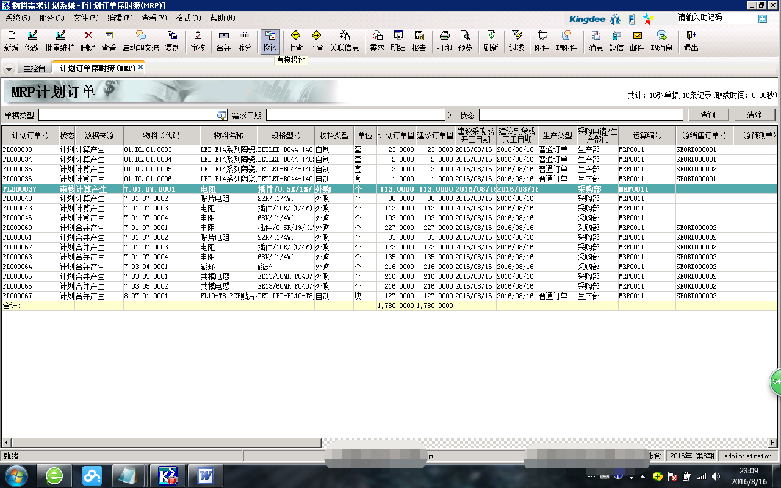Click the 打印 (Print) toolbar icon
The height and width of the screenshot is (488, 781).
tap(444, 41)
